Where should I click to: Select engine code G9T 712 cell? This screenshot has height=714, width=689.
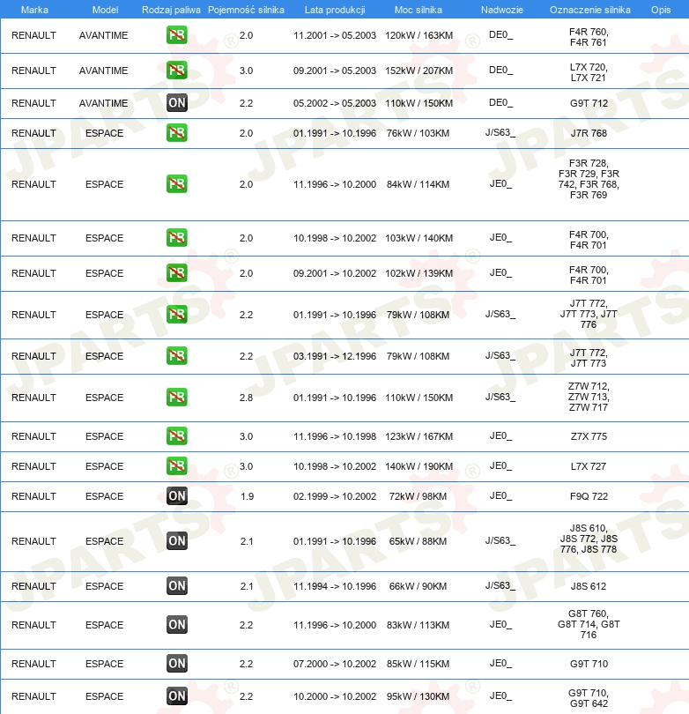[x=589, y=103]
